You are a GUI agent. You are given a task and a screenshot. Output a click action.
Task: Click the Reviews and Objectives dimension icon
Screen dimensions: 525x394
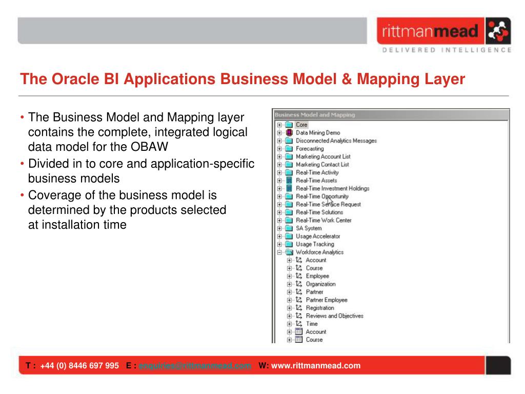click(x=299, y=316)
